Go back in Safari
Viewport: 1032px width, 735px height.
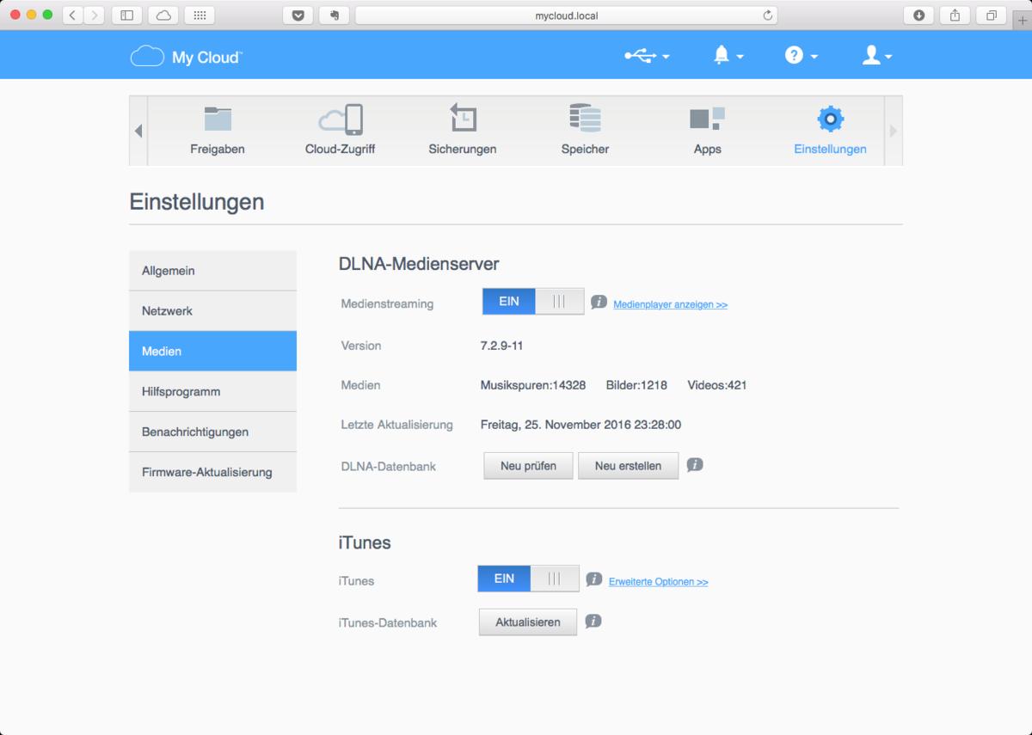[x=73, y=15]
